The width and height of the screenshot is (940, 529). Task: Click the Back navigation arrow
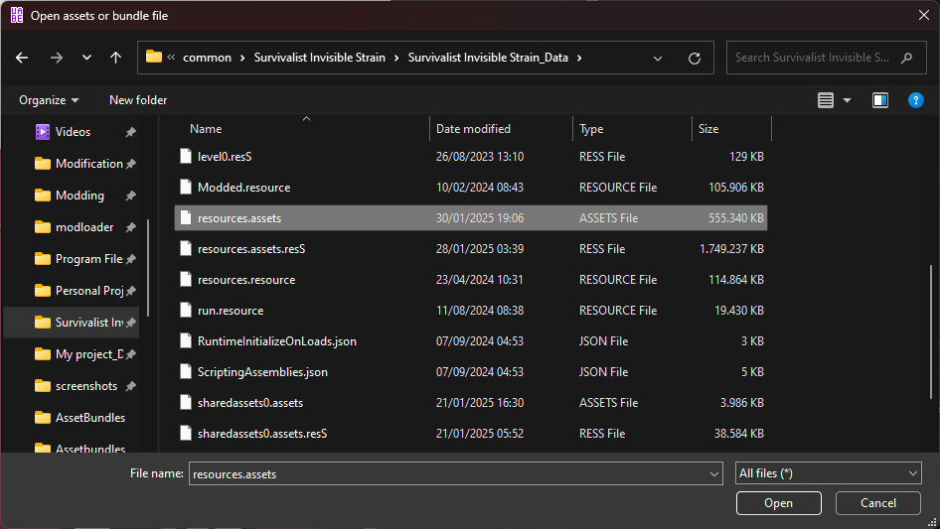tap(22, 58)
